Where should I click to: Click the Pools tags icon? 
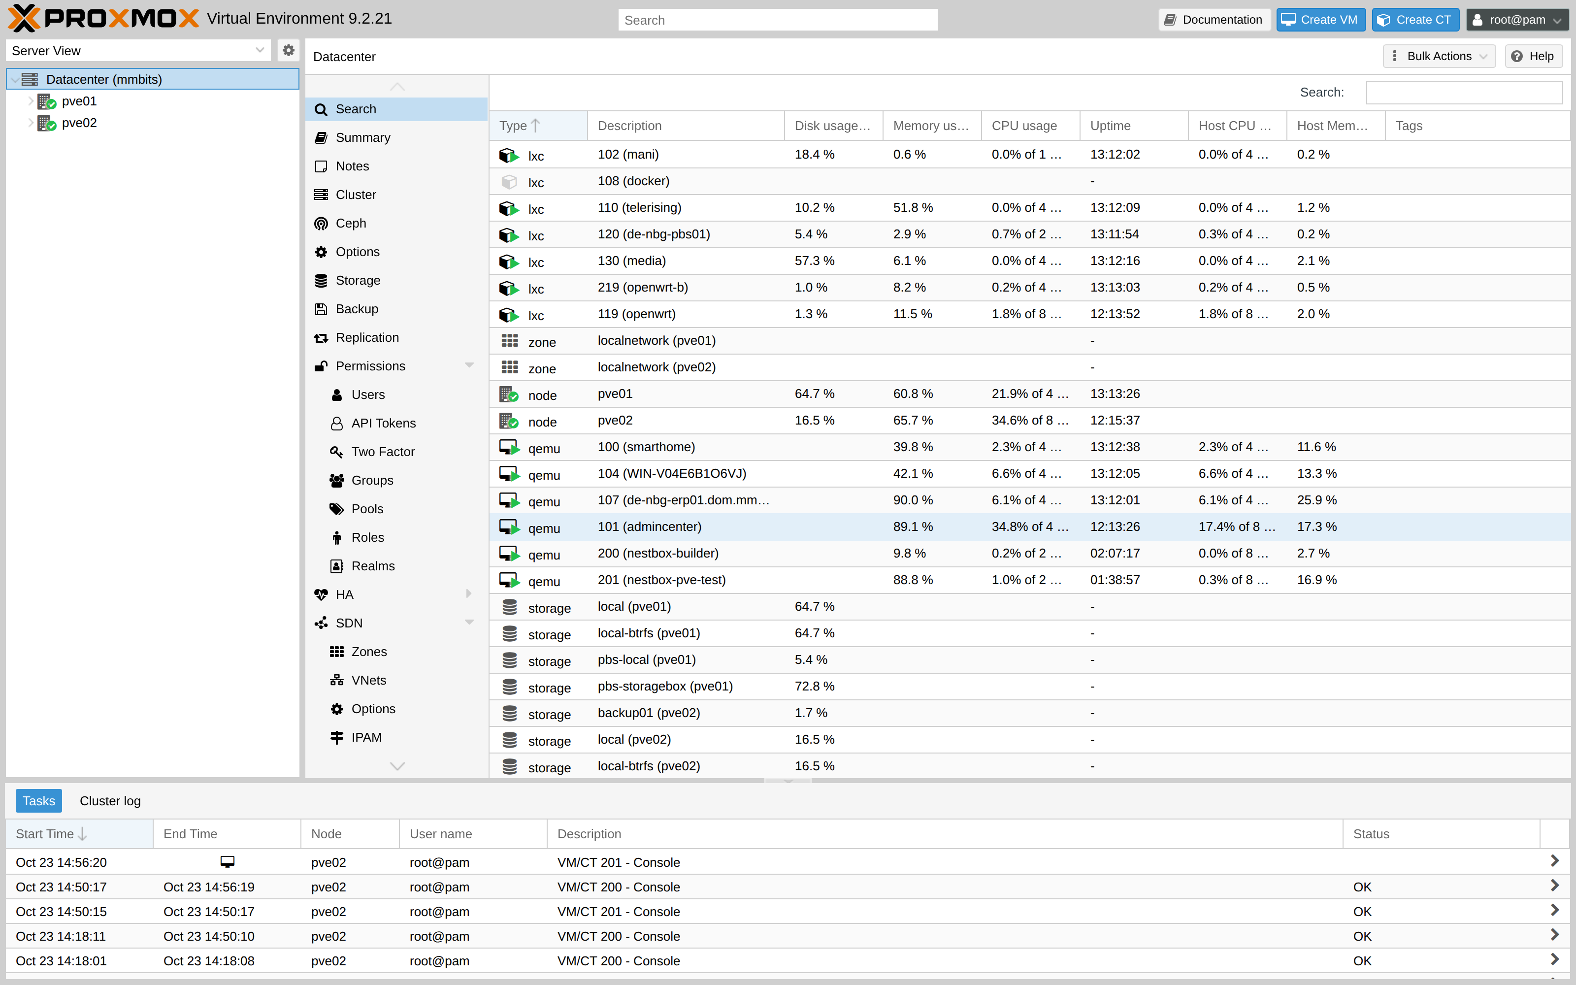click(x=337, y=509)
